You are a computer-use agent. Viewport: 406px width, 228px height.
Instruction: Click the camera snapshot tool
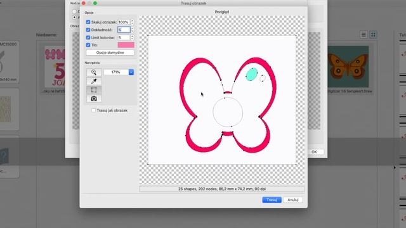tap(94, 99)
